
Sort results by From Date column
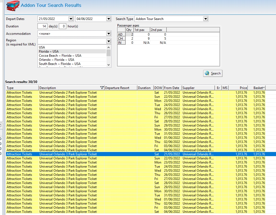pos(172,88)
